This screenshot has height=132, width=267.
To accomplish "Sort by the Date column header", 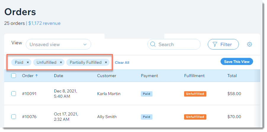I will (x=58, y=76).
